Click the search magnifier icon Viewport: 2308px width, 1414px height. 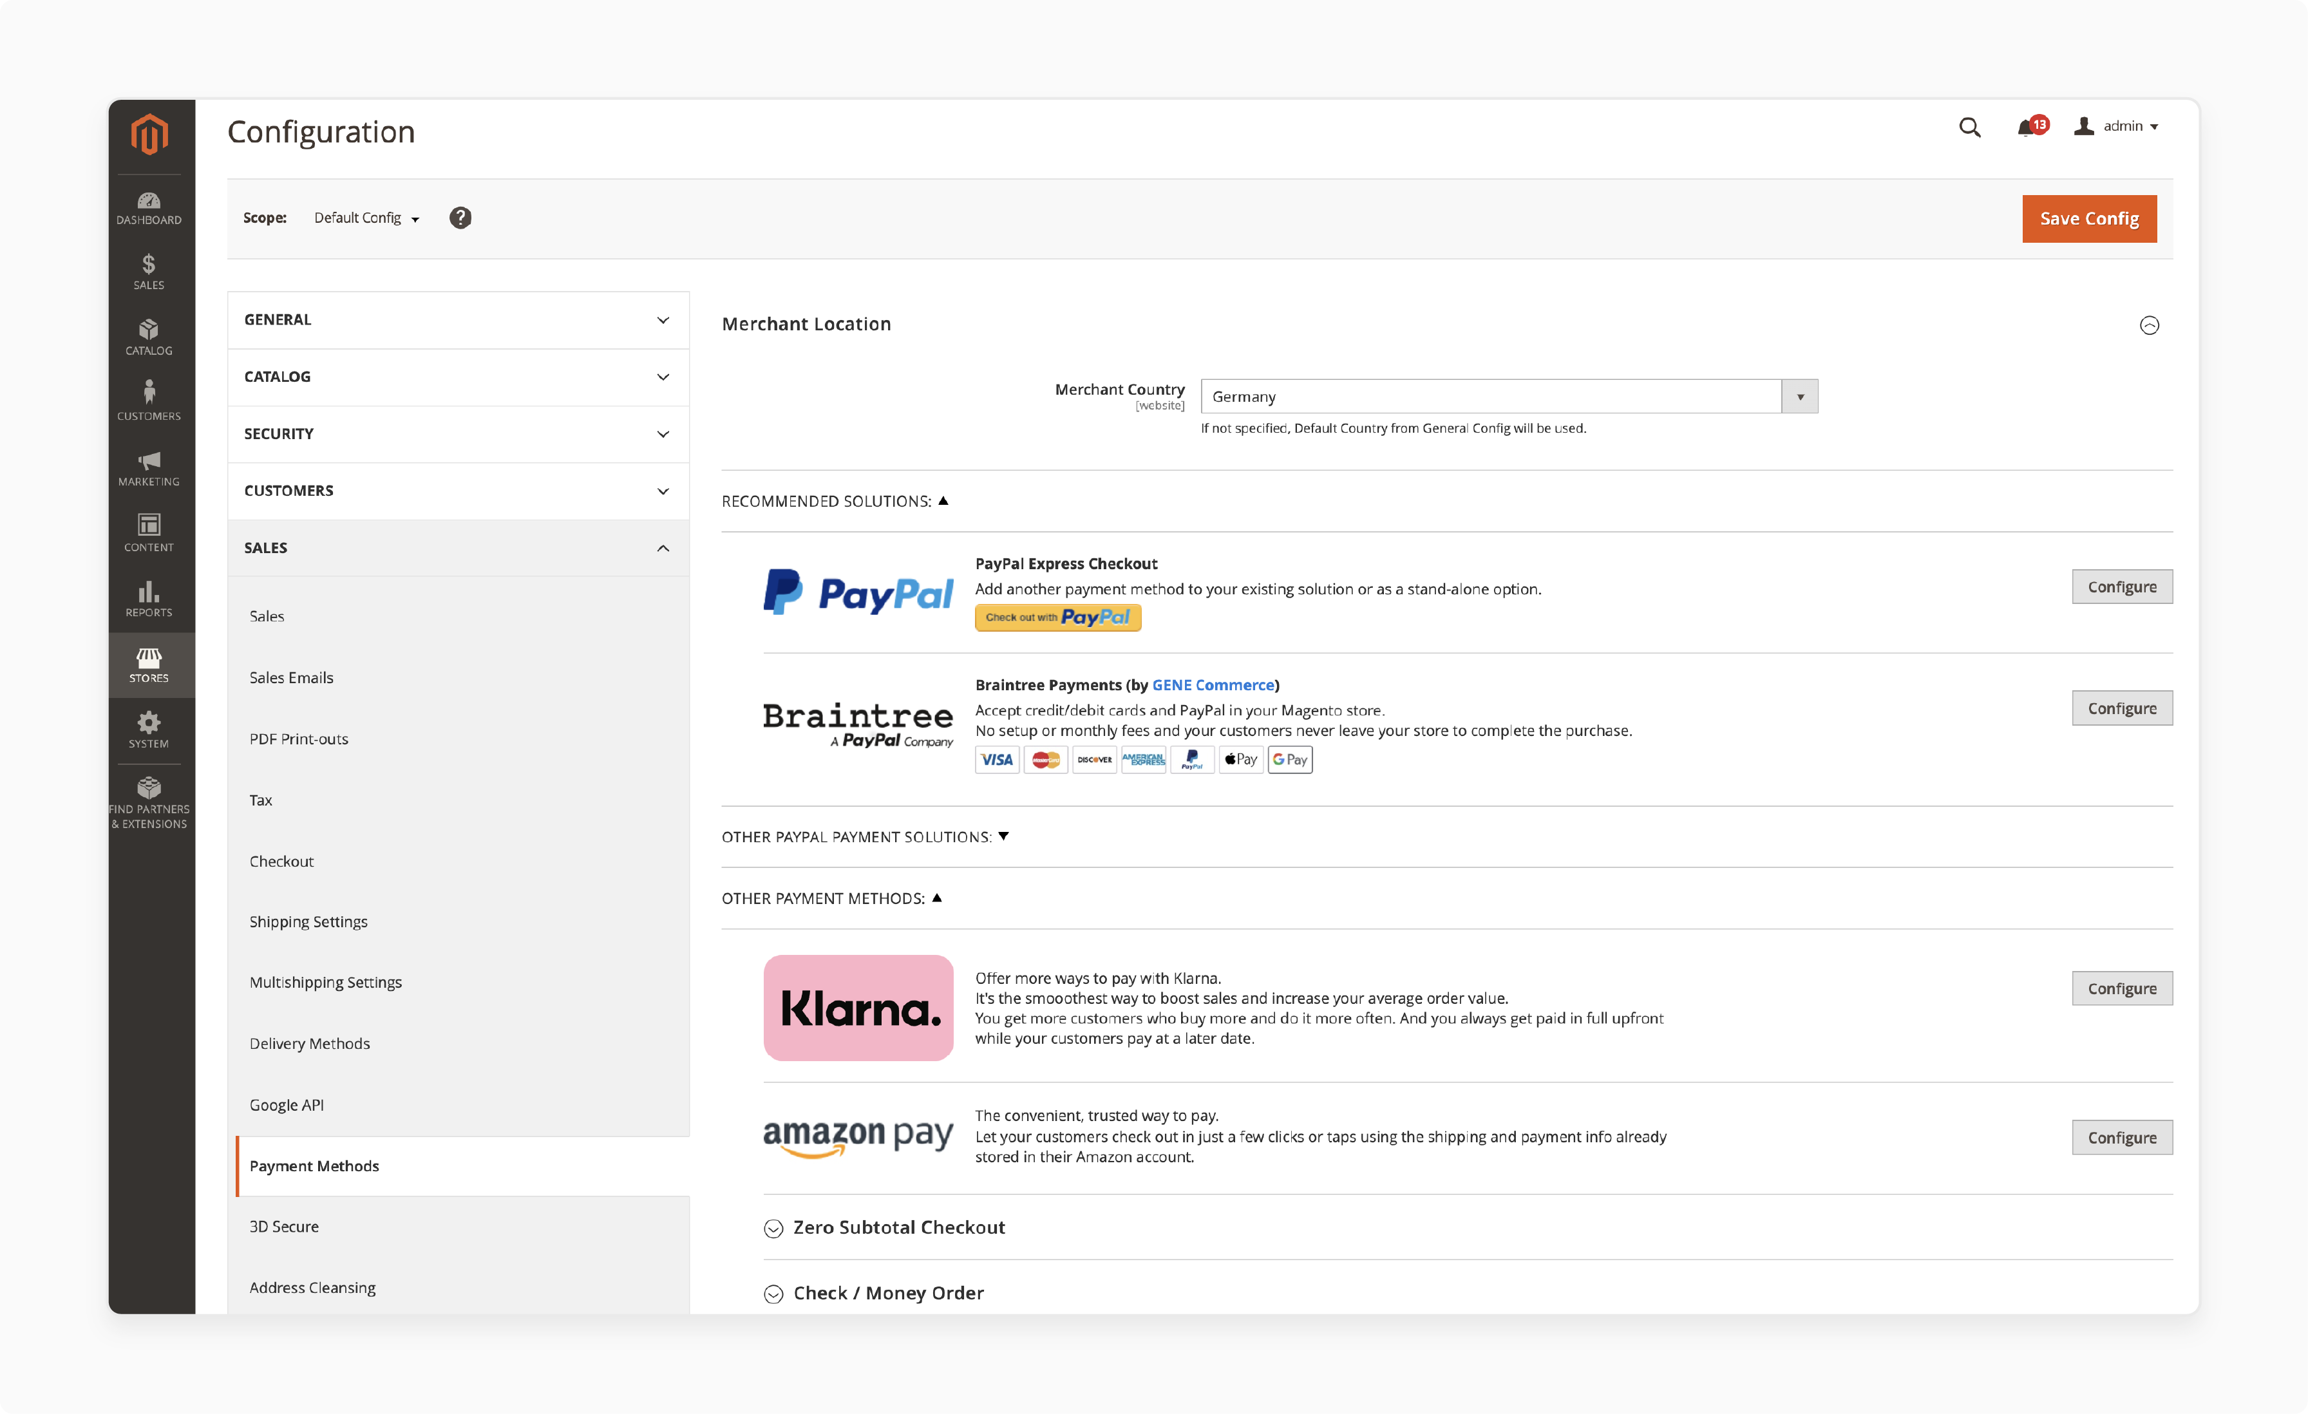coord(1970,127)
